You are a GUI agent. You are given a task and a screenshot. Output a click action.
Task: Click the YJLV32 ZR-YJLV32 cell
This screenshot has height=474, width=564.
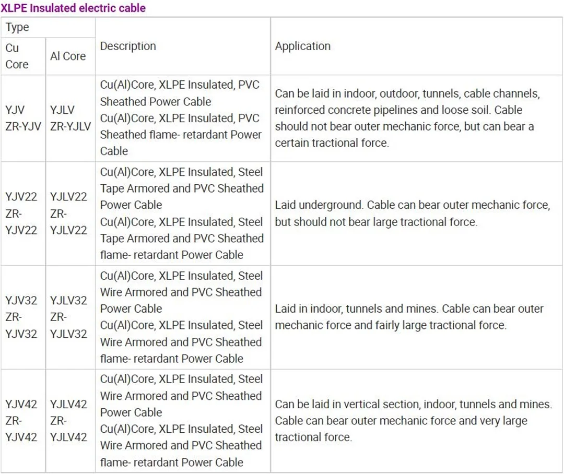pyautogui.click(x=69, y=317)
